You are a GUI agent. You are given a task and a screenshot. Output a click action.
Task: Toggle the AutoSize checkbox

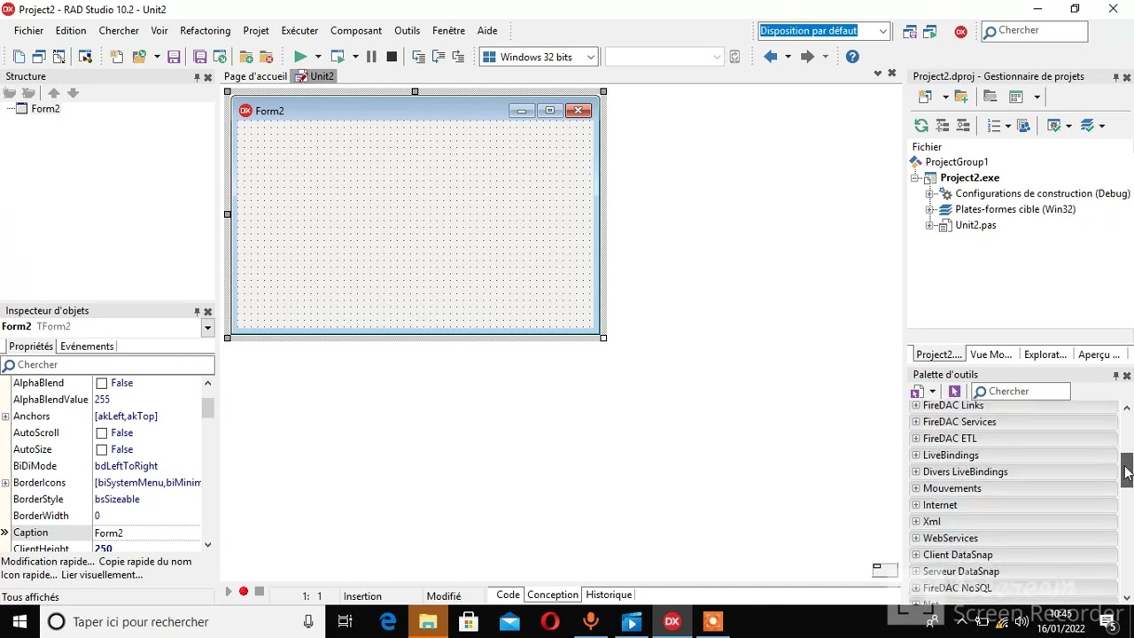101,450
